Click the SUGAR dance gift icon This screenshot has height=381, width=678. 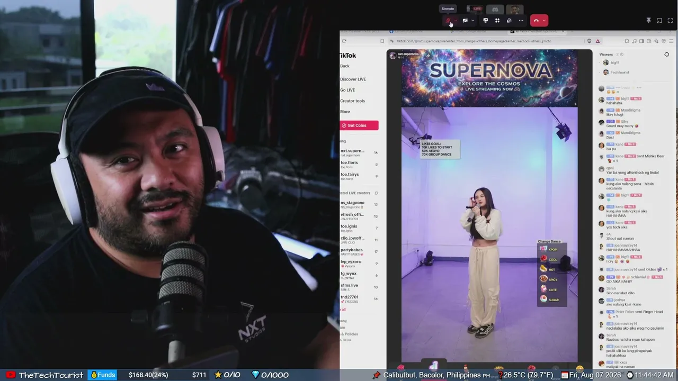click(543, 300)
